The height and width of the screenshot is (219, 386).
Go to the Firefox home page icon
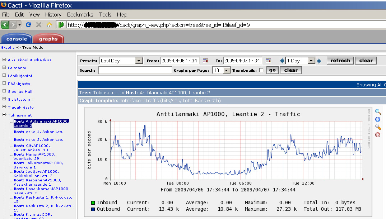[x=49, y=25]
